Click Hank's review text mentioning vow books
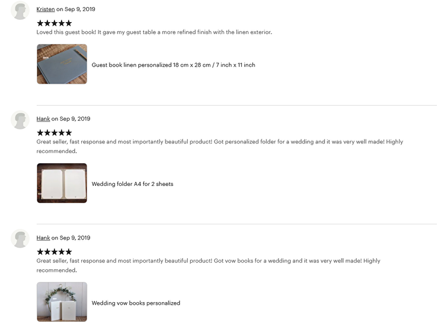The width and height of the screenshot is (444, 335). [x=208, y=265]
